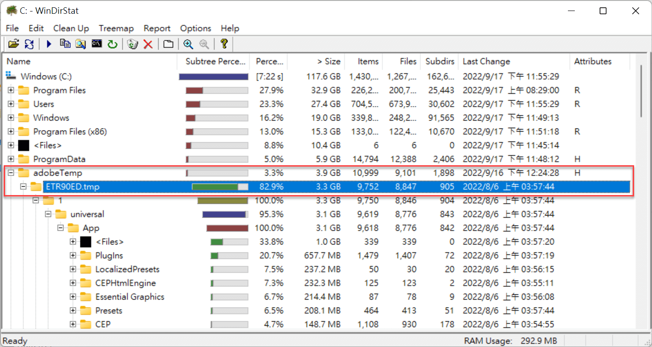The image size is (652, 347).
Task: Select the Essential Graphics folder name
Action: pyautogui.click(x=130, y=297)
